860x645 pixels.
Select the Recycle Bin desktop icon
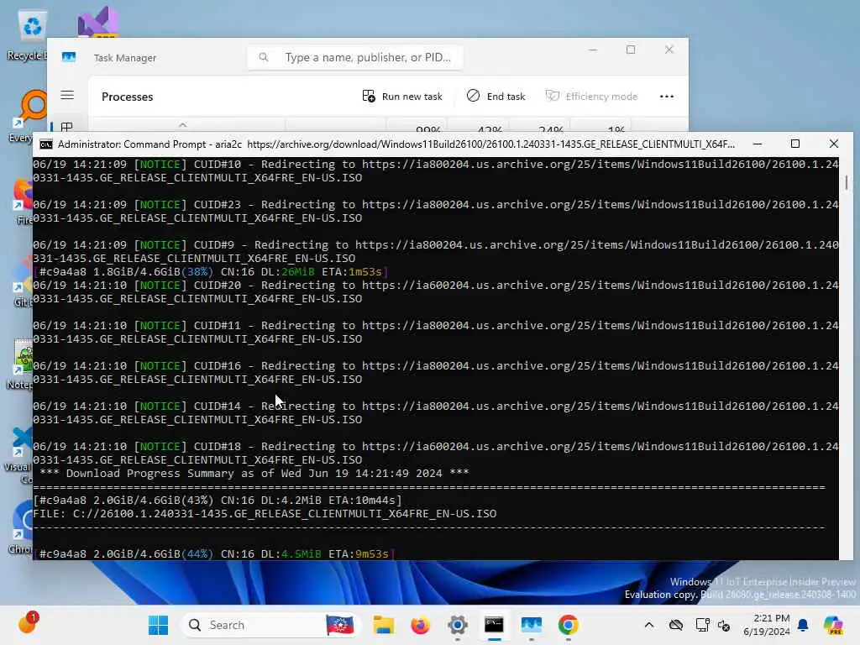click(x=31, y=34)
